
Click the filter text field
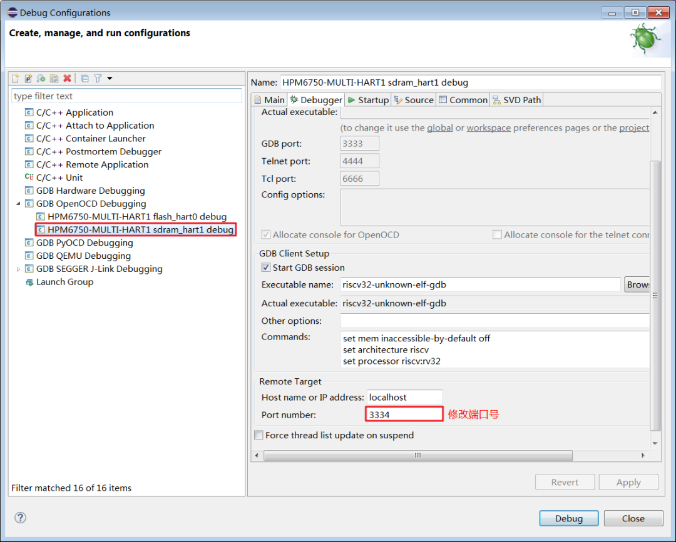(126, 96)
